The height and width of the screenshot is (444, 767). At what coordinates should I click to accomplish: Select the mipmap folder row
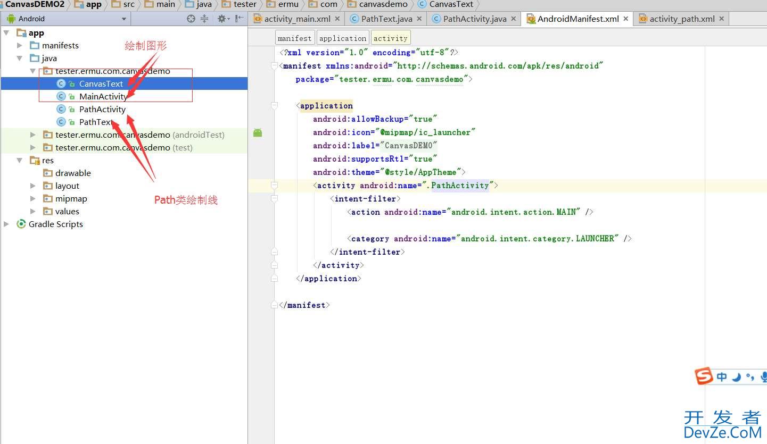coord(124,198)
